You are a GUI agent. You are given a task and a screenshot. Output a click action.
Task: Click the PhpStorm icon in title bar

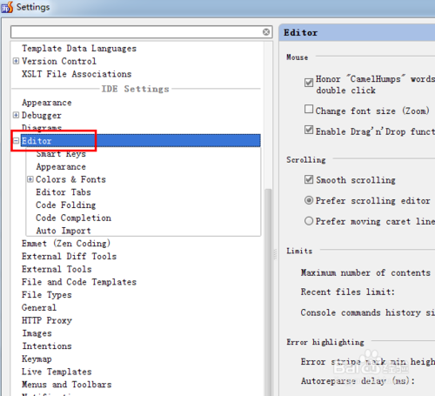pos(7,7)
